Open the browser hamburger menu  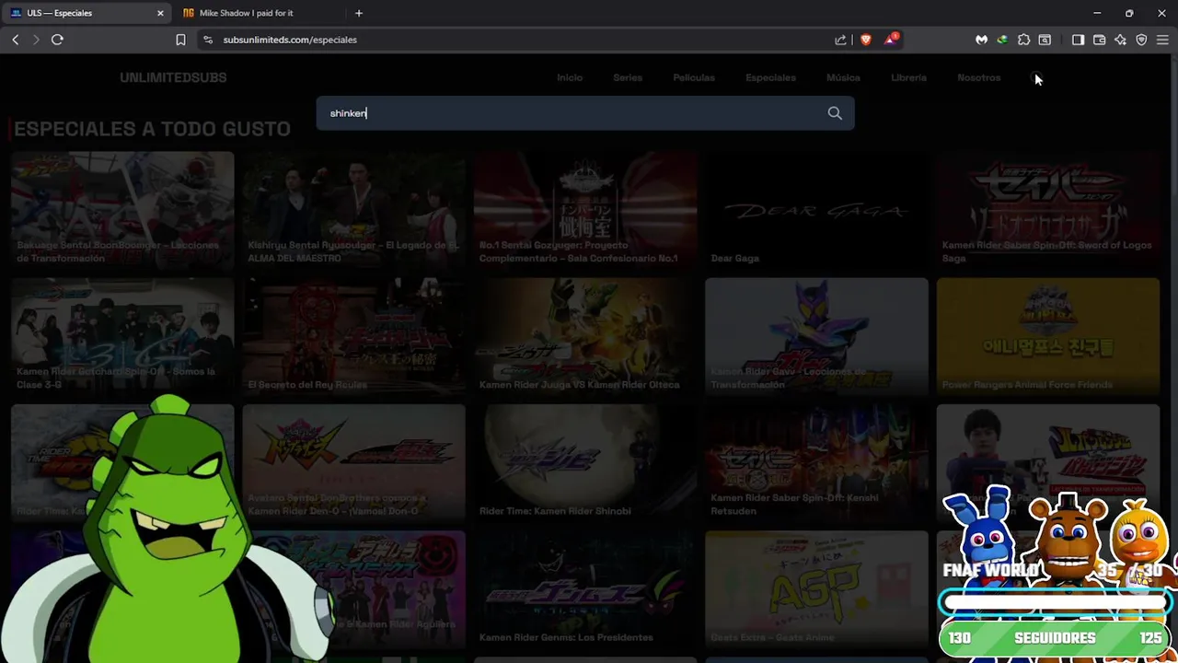(x=1162, y=40)
